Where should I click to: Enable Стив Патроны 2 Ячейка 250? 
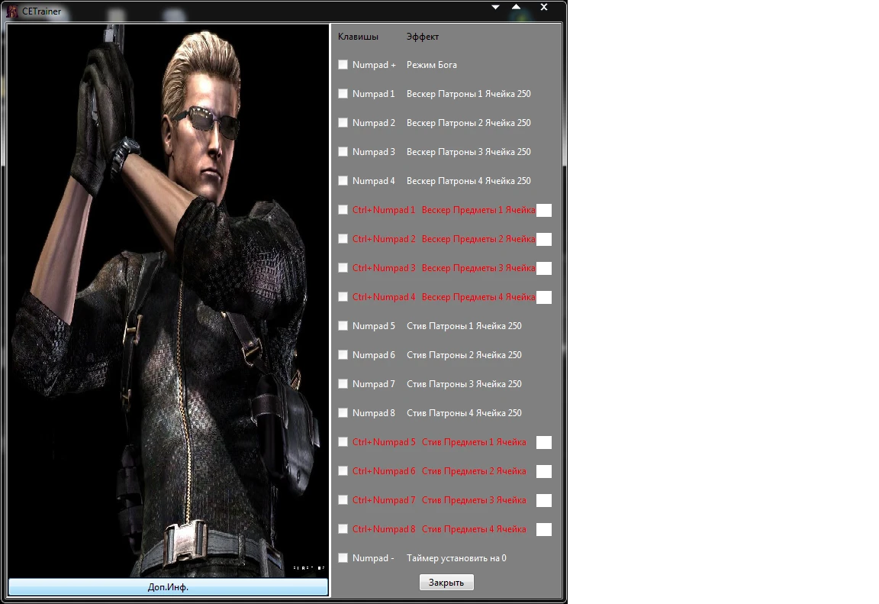[x=343, y=355]
